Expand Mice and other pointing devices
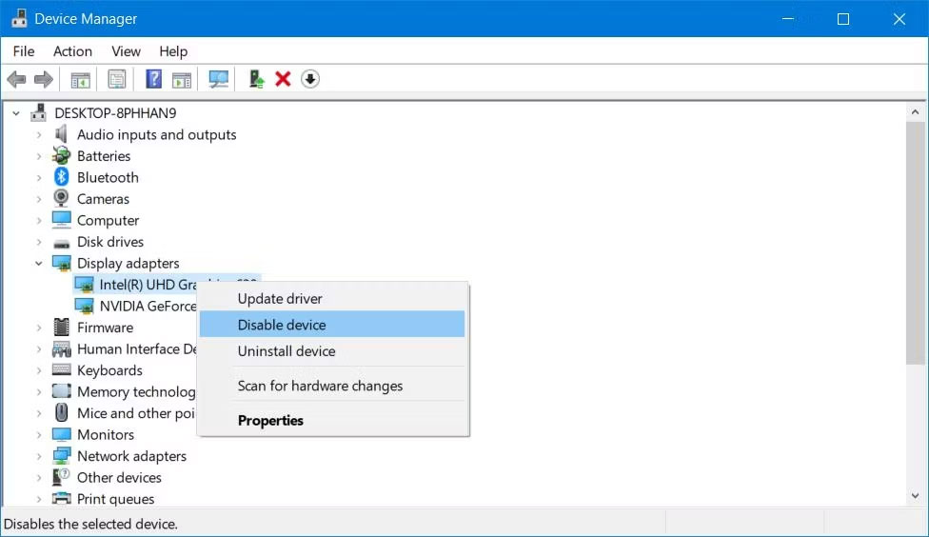 pyautogui.click(x=39, y=413)
